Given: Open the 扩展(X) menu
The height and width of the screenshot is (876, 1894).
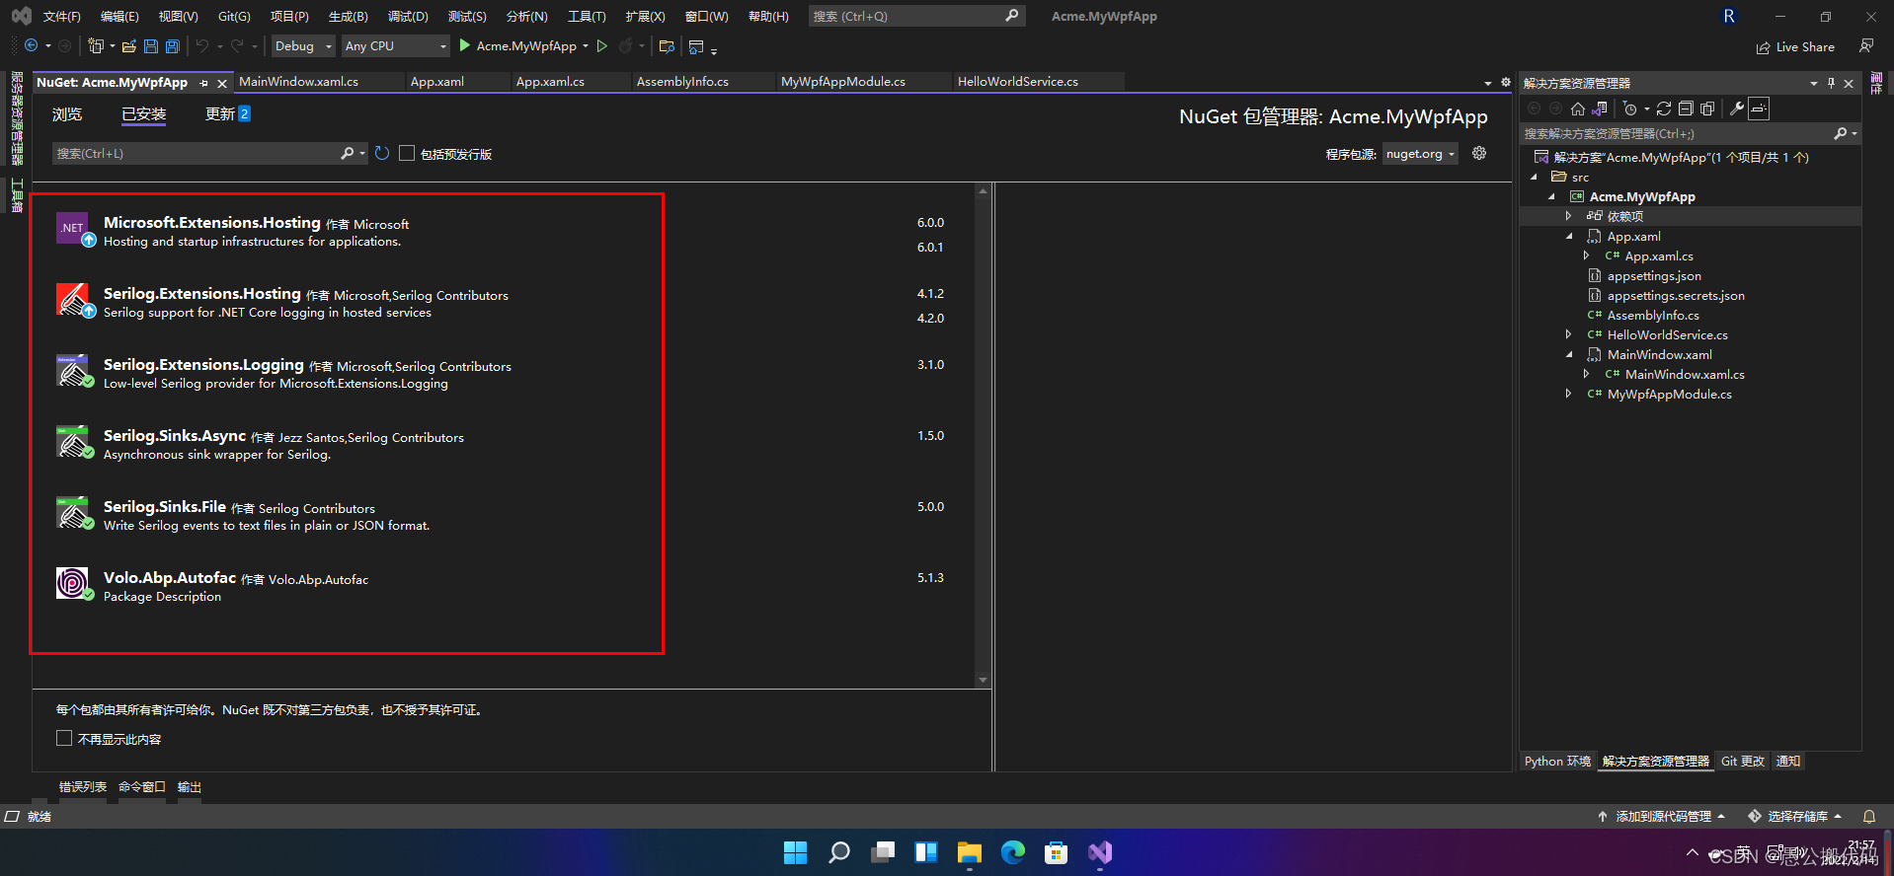Looking at the screenshot, I should pos(645,16).
